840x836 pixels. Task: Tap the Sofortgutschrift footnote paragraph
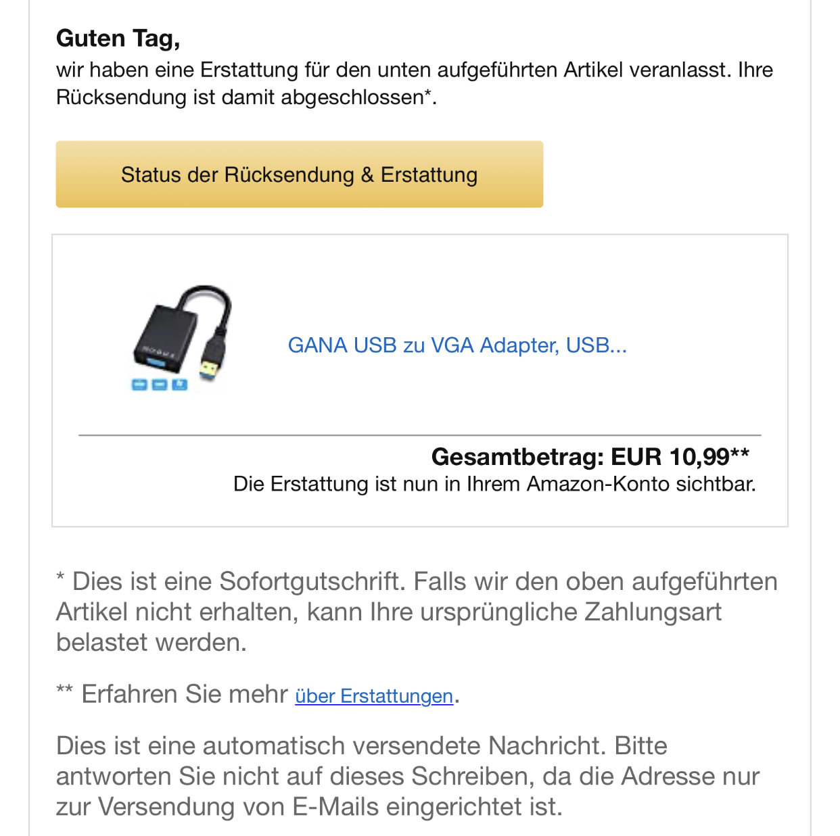point(417,612)
